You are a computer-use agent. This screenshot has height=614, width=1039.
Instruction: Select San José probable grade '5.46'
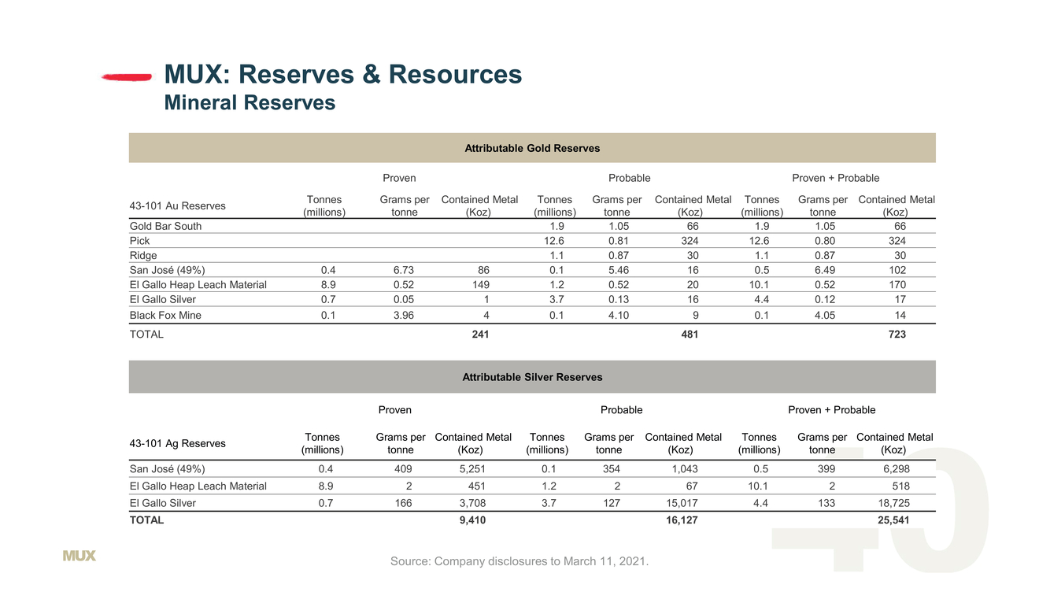tap(619, 270)
